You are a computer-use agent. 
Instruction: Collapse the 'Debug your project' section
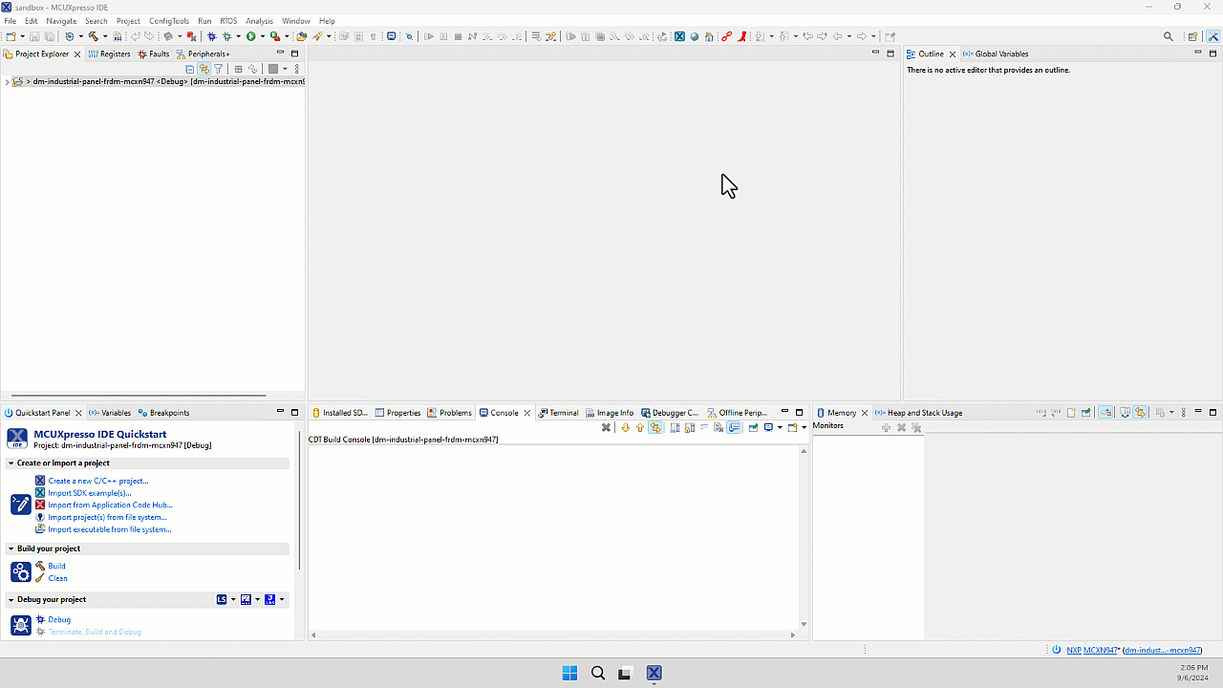point(11,599)
